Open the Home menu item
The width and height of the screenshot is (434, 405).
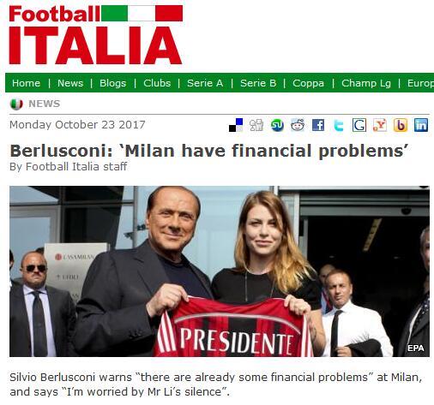coord(26,83)
